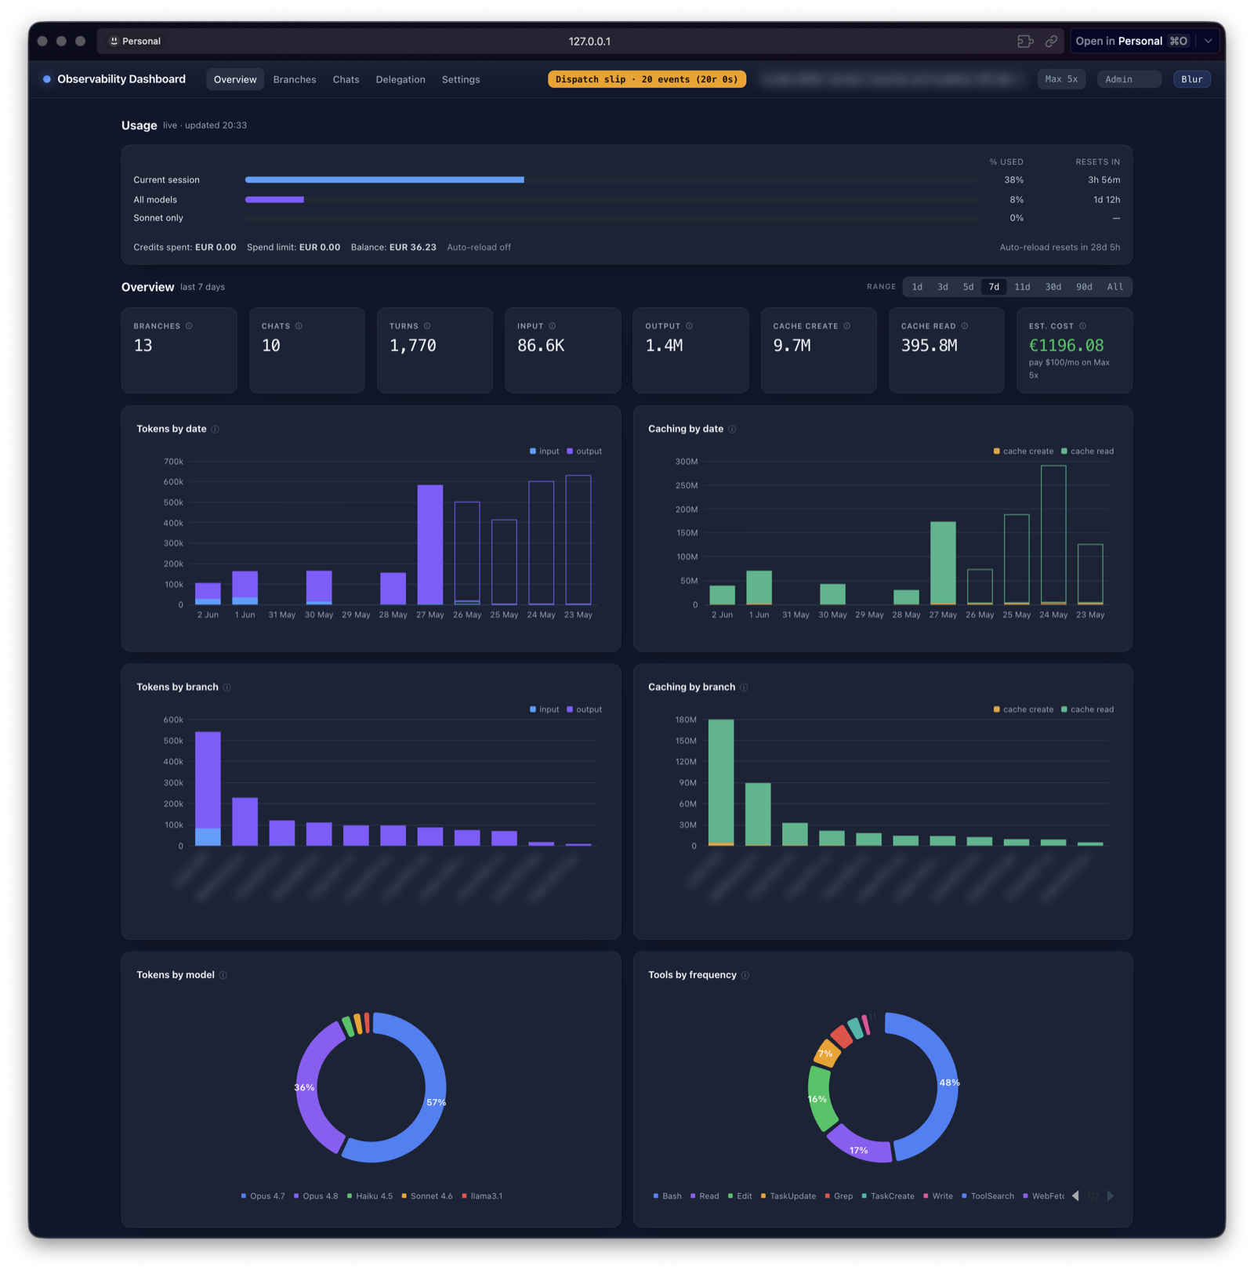Open info icon for Tools by frequency
This screenshot has width=1254, height=1273.
[745, 975]
